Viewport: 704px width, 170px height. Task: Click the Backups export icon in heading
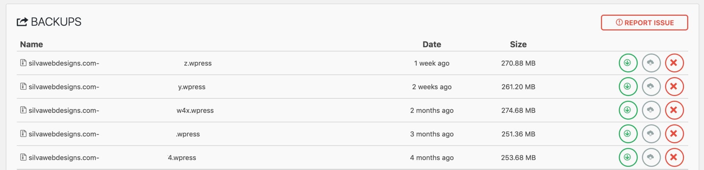22,22
